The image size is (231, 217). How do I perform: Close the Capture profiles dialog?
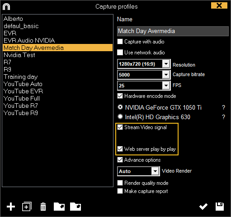[x=219, y=5]
